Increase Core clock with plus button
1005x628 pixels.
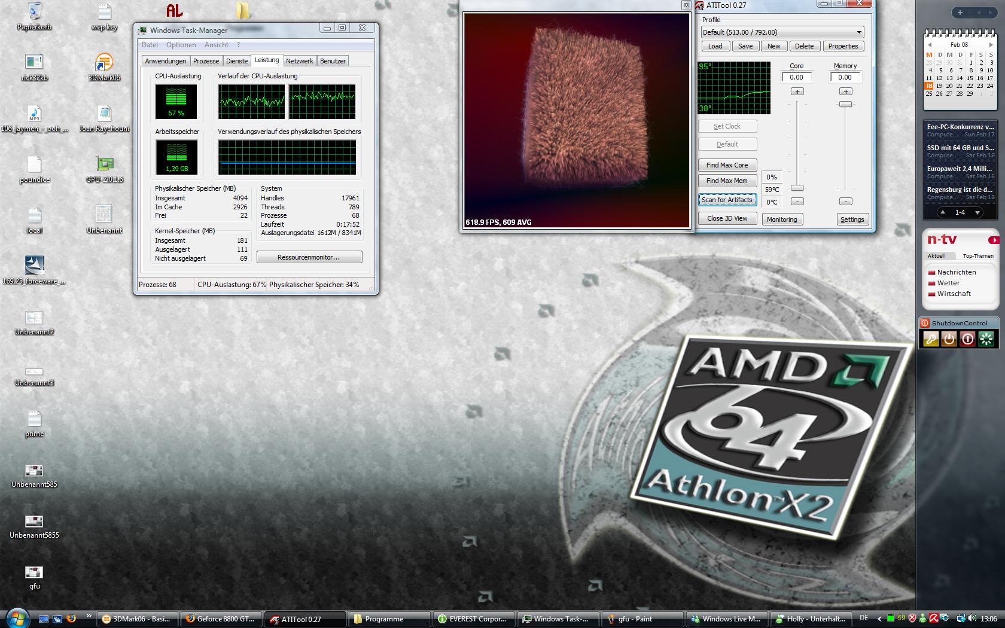(797, 92)
